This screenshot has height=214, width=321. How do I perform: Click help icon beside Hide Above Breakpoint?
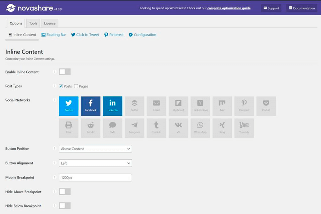pos(54,192)
